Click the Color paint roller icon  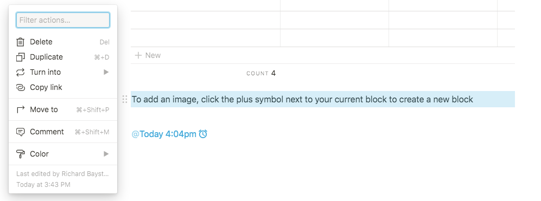coord(21,154)
